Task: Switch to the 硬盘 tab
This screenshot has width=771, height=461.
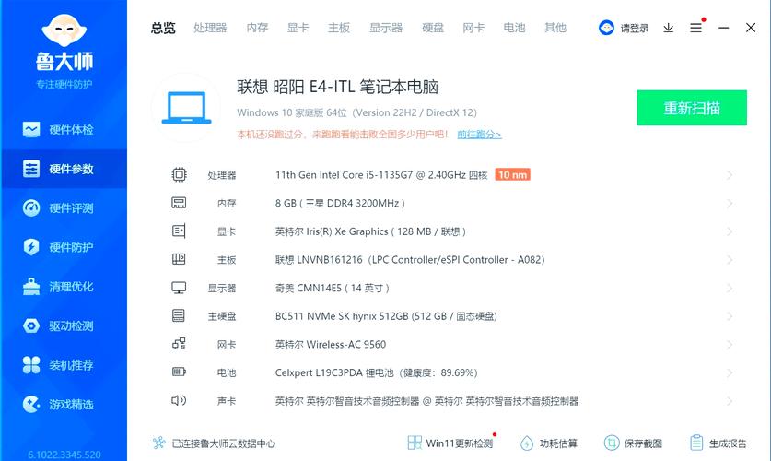Action: click(x=433, y=28)
